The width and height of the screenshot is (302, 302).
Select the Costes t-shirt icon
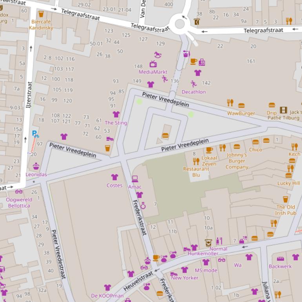pyautogui.click(x=115, y=177)
